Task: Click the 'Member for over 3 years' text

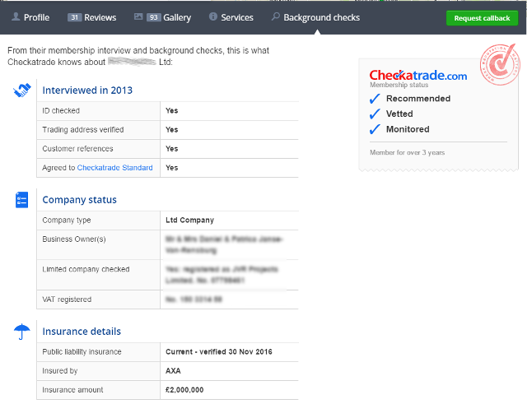Action: (407, 152)
